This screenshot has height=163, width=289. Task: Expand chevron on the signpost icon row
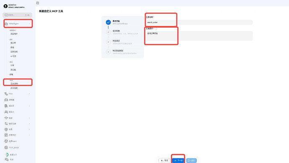(x=29, y=118)
